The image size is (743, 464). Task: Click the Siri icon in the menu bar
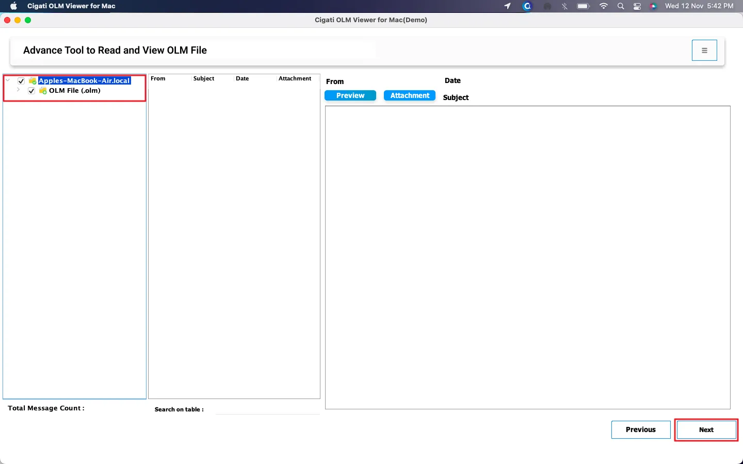point(653,6)
